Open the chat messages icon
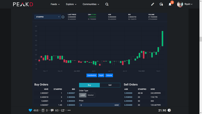The height and width of the screenshot is (114, 202). click(161, 4)
